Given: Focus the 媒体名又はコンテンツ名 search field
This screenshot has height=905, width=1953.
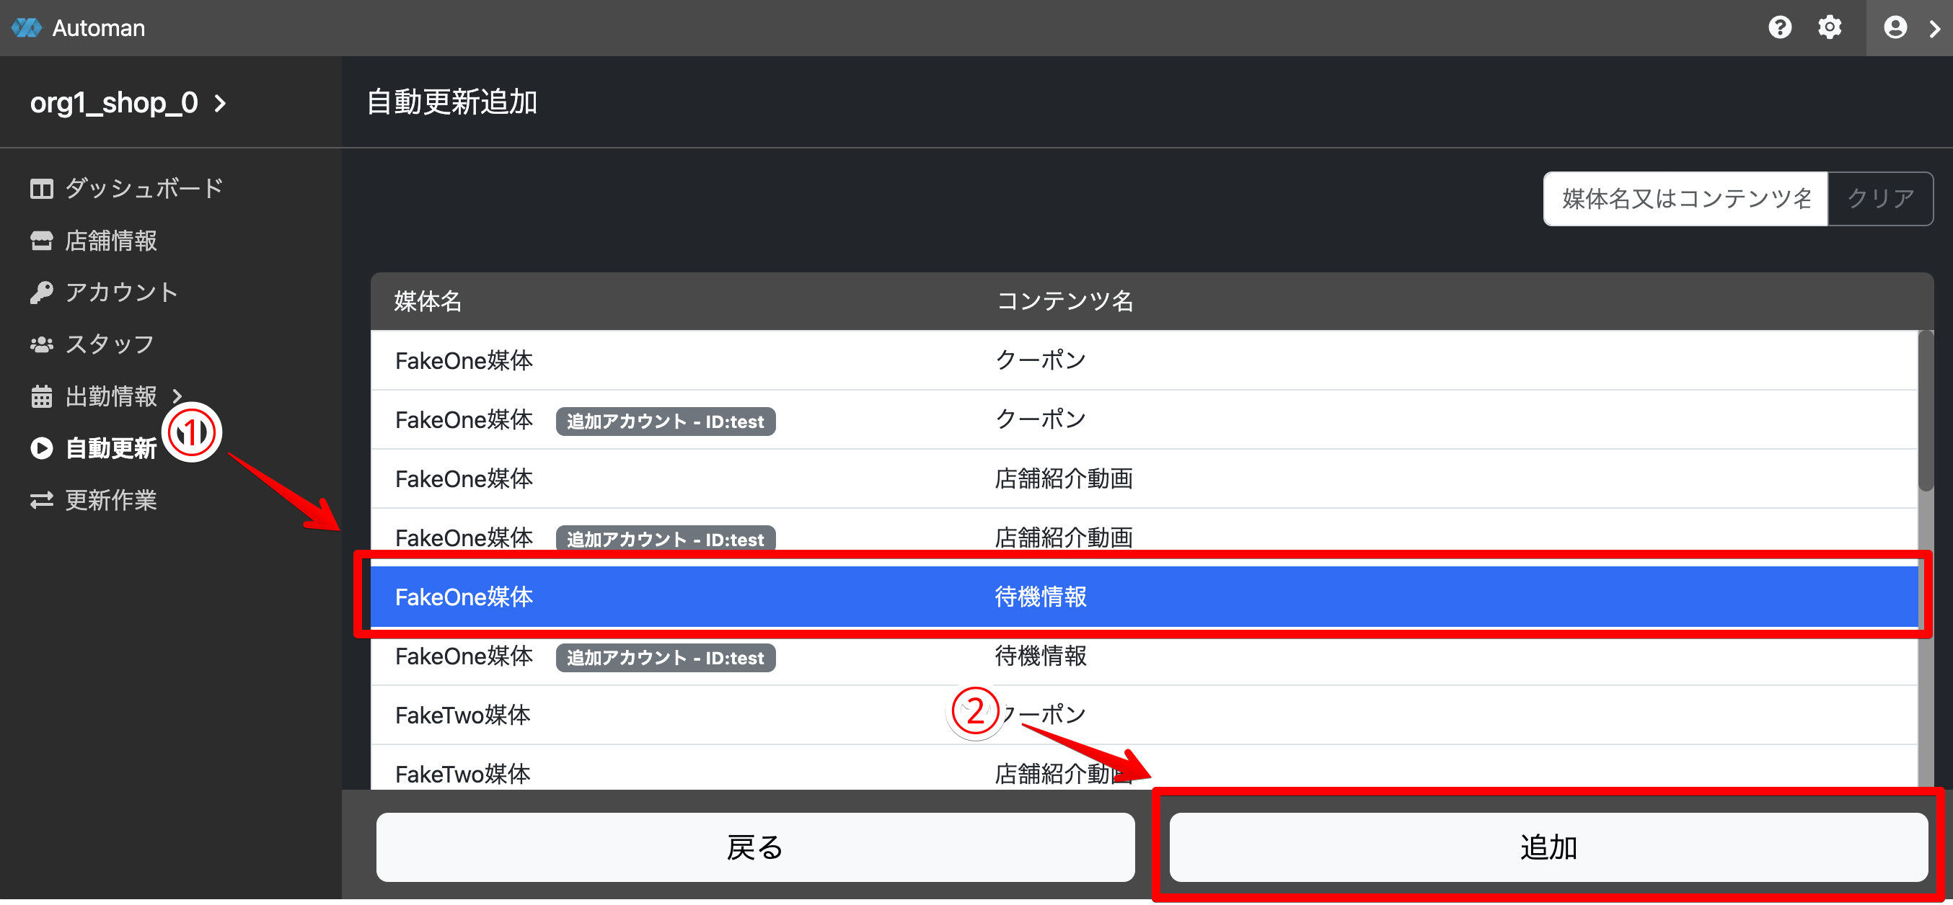Looking at the screenshot, I should point(1685,198).
